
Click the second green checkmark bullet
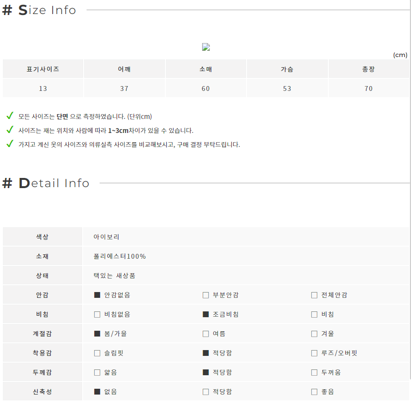tap(10, 130)
